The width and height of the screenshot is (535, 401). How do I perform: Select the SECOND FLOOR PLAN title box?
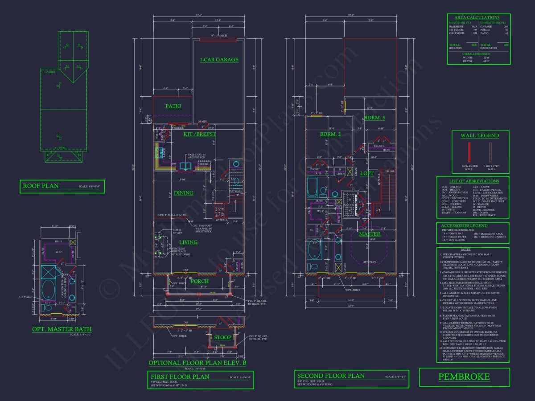[x=351, y=378]
